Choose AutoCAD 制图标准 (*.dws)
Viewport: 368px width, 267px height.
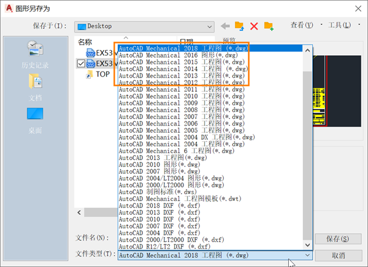[210, 192]
